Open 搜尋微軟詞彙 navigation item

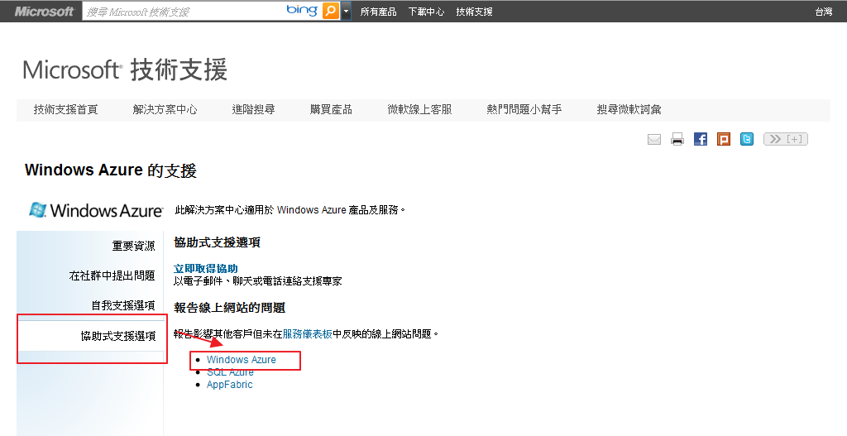pyautogui.click(x=629, y=110)
